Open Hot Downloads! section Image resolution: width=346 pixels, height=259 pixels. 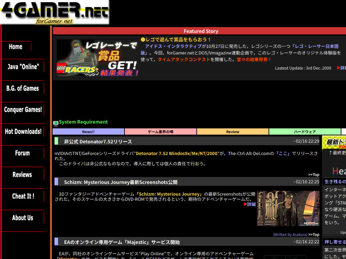pos(23,132)
